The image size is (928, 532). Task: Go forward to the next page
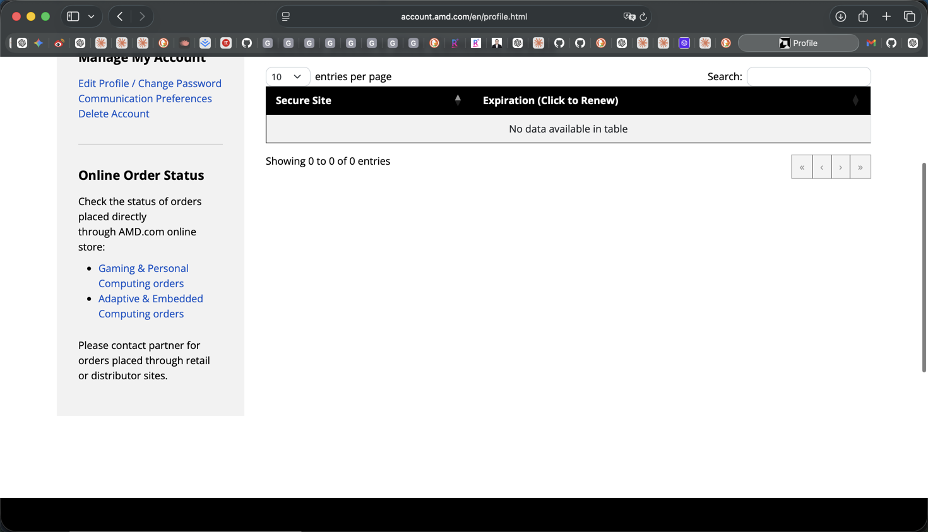(x=142, y=16)
